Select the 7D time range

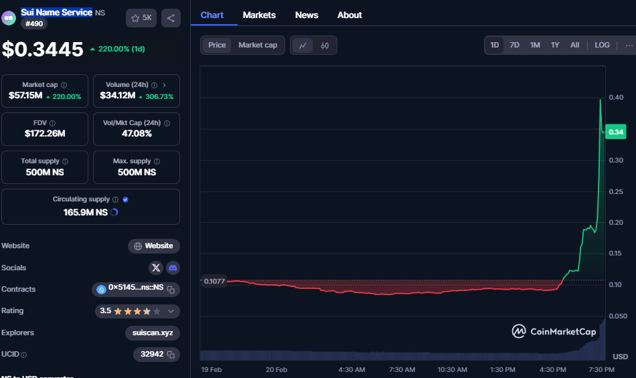(514, 45)
